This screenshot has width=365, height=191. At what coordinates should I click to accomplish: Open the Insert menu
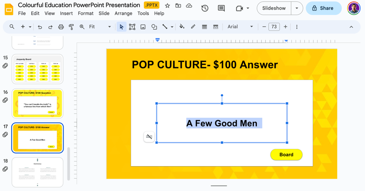[x=66, y=13]
